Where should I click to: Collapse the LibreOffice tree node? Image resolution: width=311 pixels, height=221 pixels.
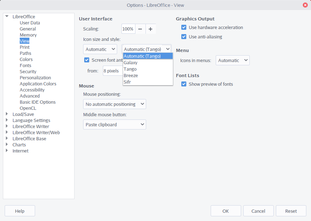tap(7, 17)
